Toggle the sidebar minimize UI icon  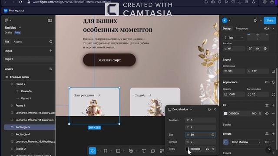(50, 20)
